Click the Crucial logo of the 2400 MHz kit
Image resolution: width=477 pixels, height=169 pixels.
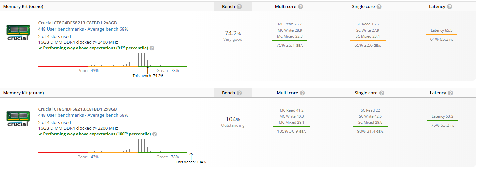click(x=18, y=33)
